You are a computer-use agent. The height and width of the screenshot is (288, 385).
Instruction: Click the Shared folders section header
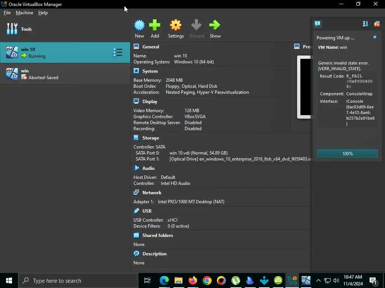click(x=158, y=235)
